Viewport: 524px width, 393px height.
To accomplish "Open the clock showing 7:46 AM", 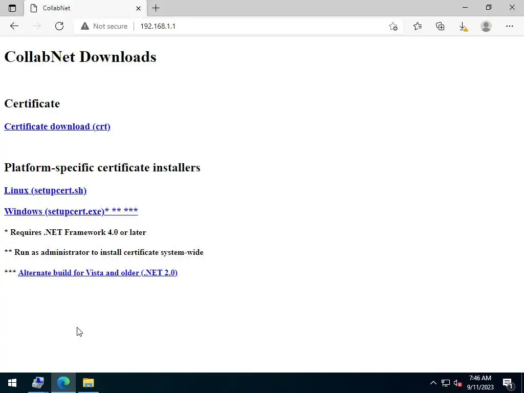I will click(x=480, y=383).
